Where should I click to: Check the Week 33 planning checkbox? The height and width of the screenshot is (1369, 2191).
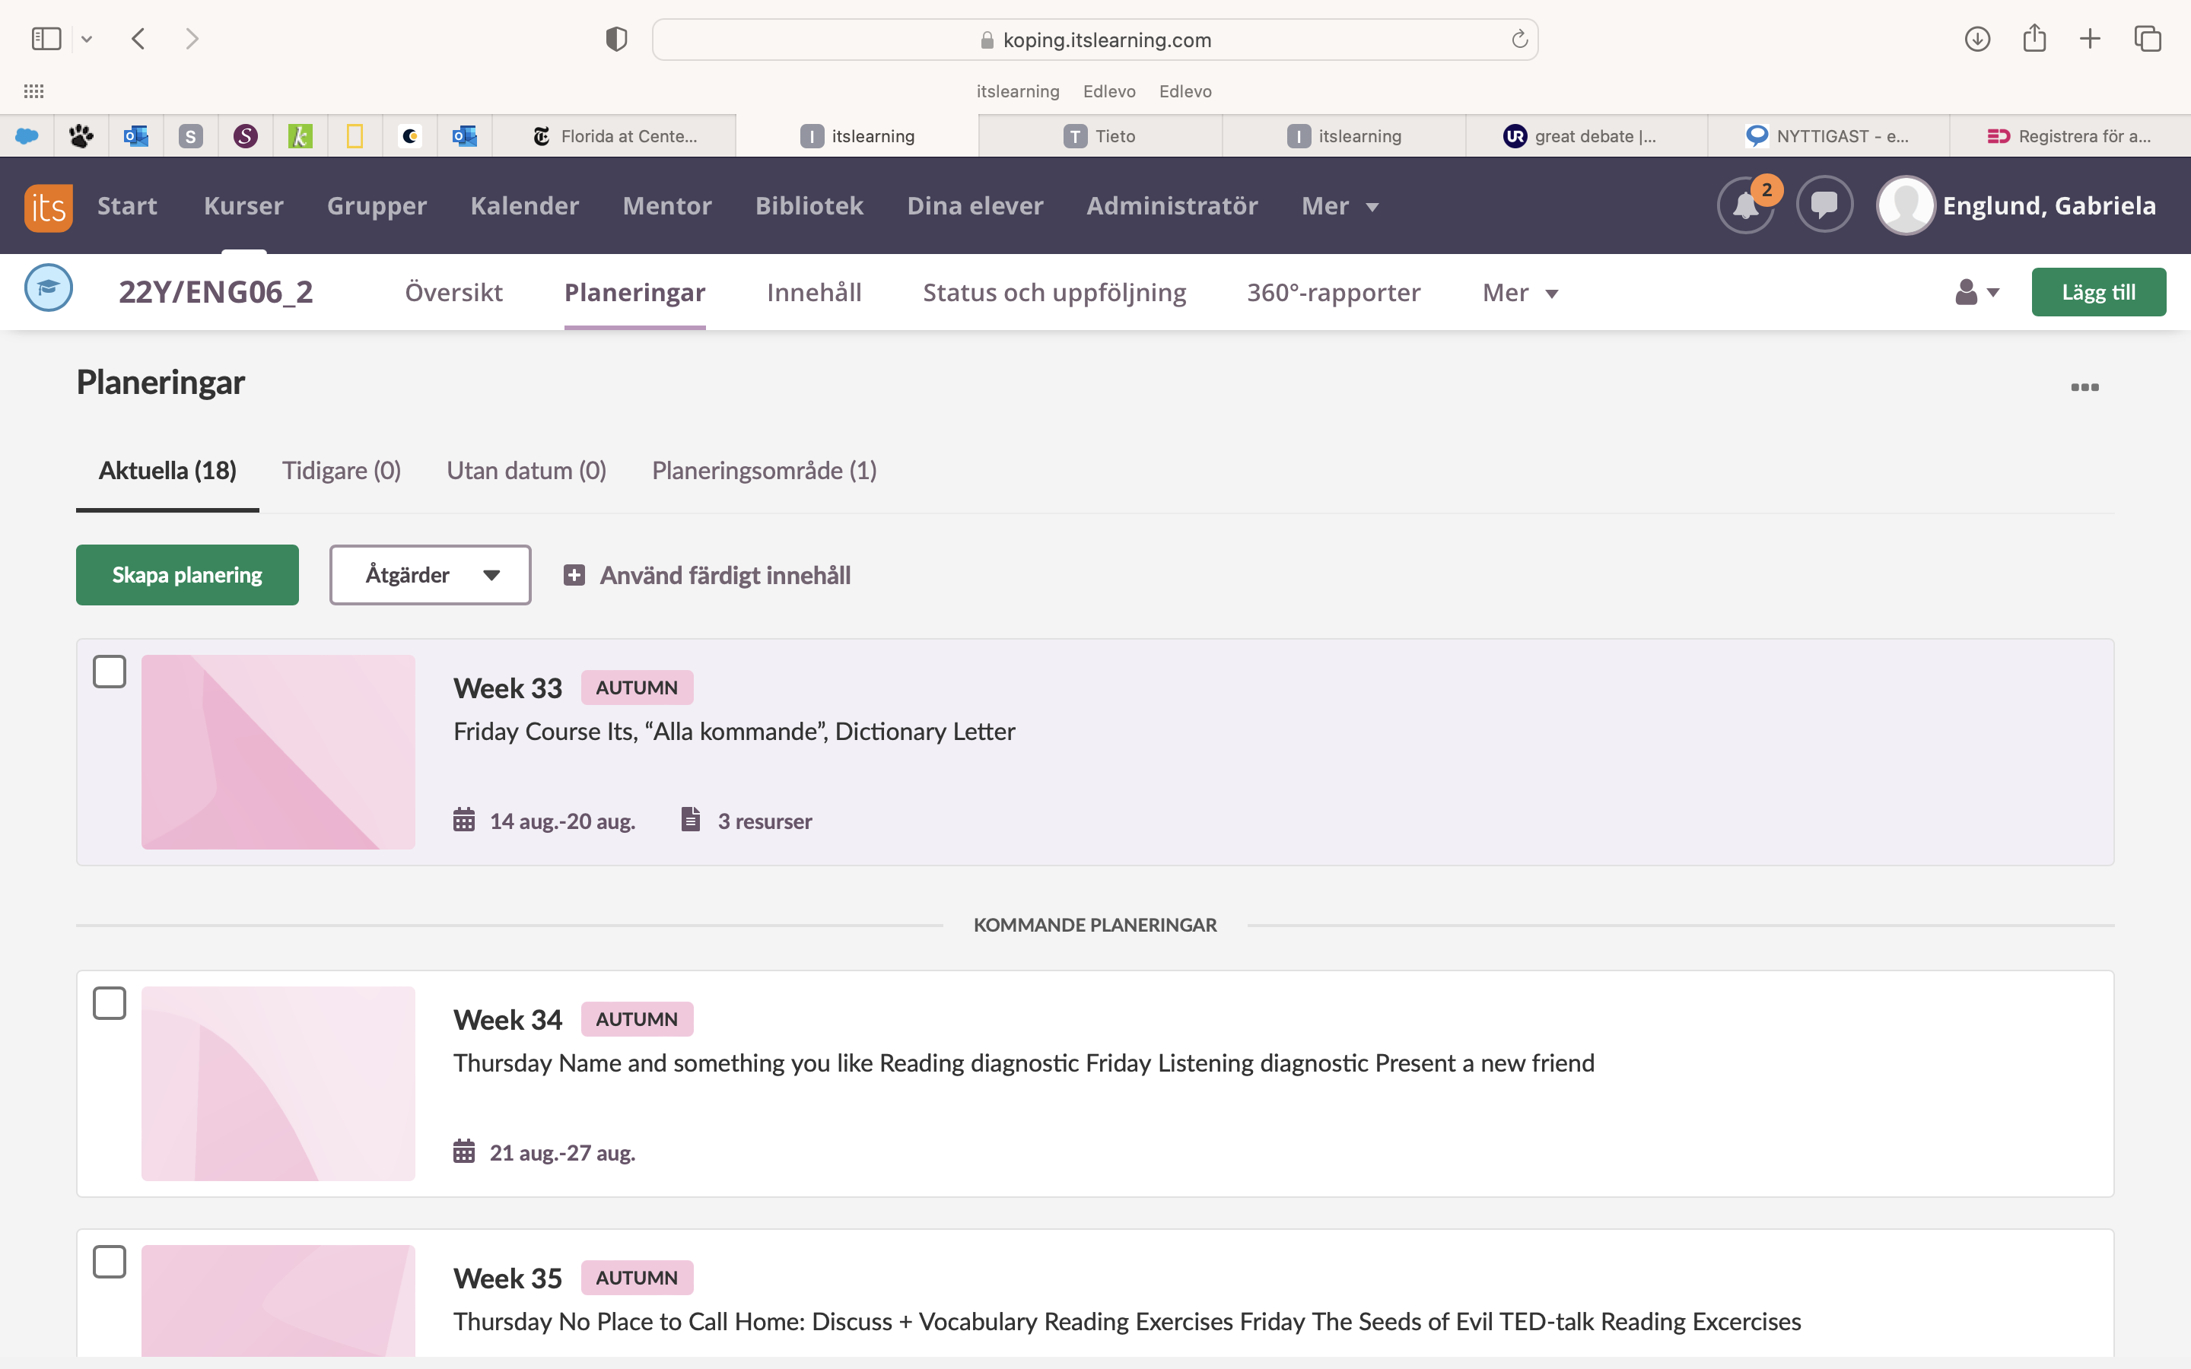coord(110,672)
